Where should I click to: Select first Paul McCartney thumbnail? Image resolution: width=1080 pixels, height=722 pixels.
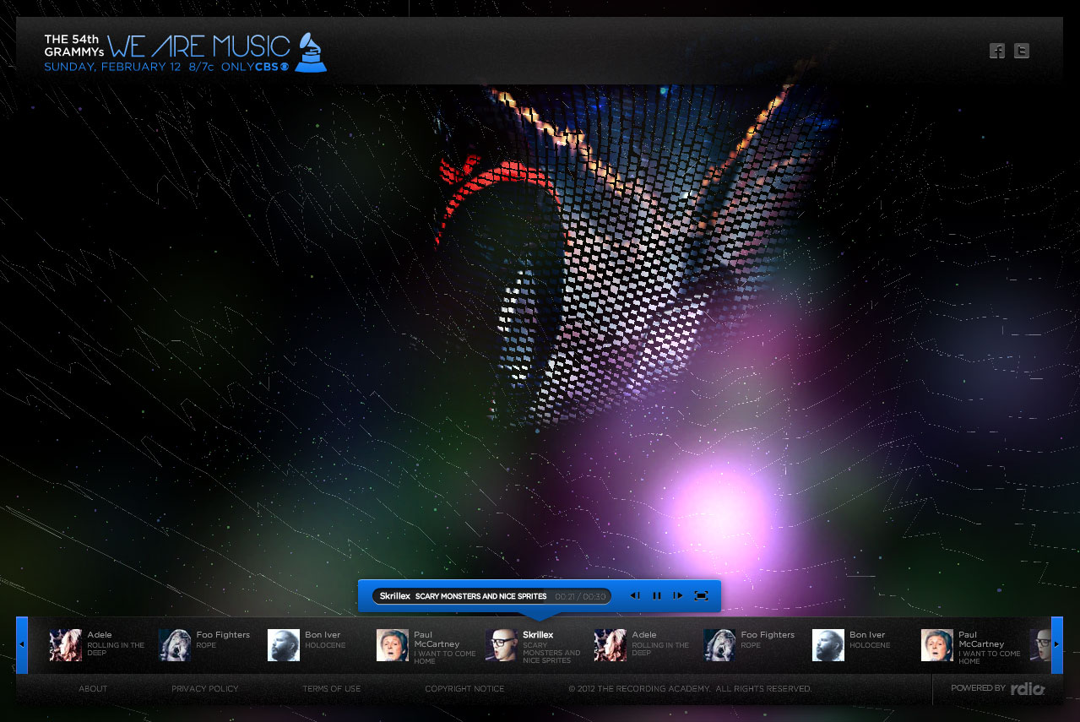pos(393,645)
